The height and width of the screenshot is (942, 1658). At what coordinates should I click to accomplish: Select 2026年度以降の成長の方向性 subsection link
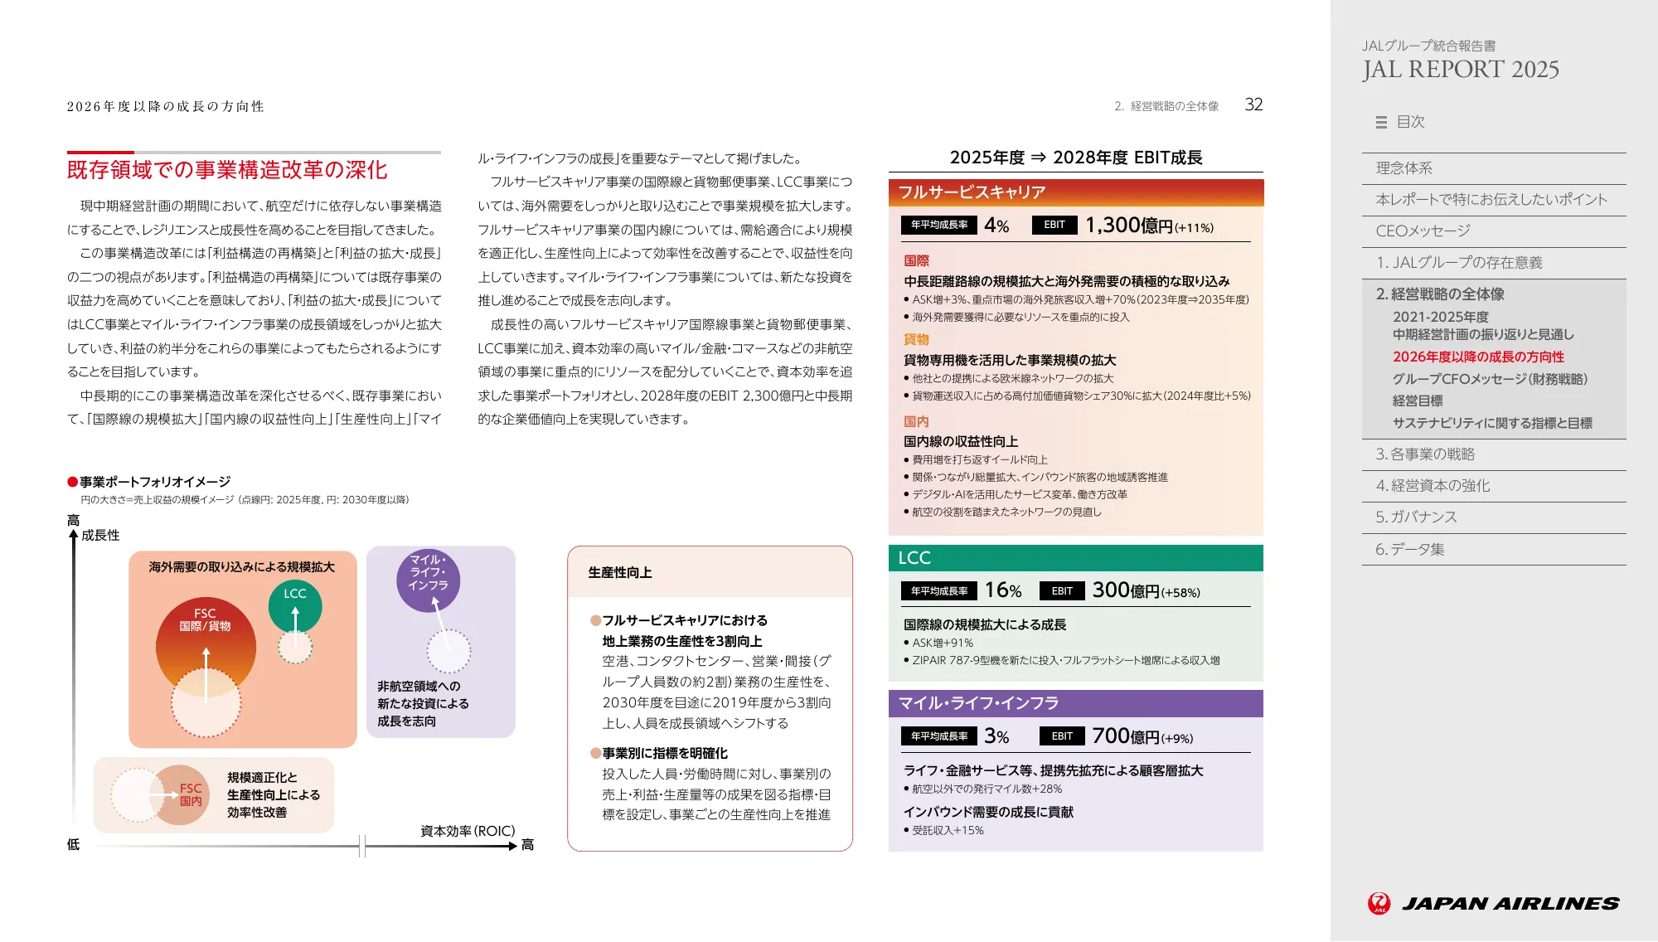point(1478,357)
